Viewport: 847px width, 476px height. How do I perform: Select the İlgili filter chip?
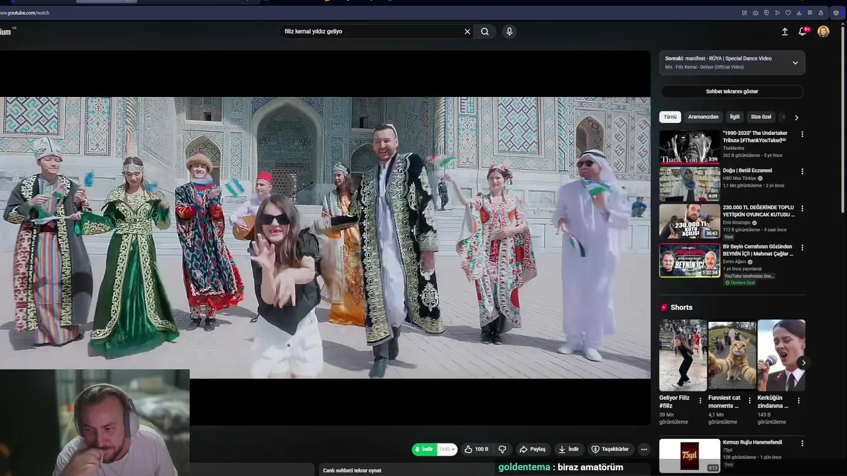click(x=735, y=117)
